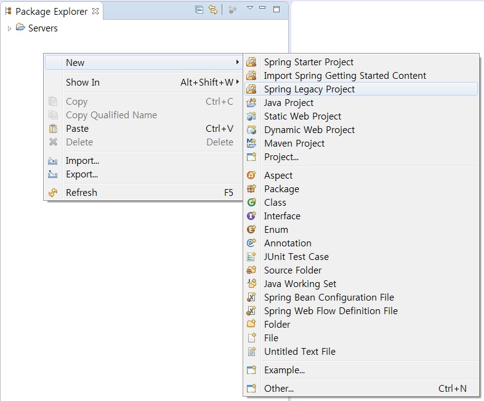Choose Dynamic Web Project

tap(361, 129)
